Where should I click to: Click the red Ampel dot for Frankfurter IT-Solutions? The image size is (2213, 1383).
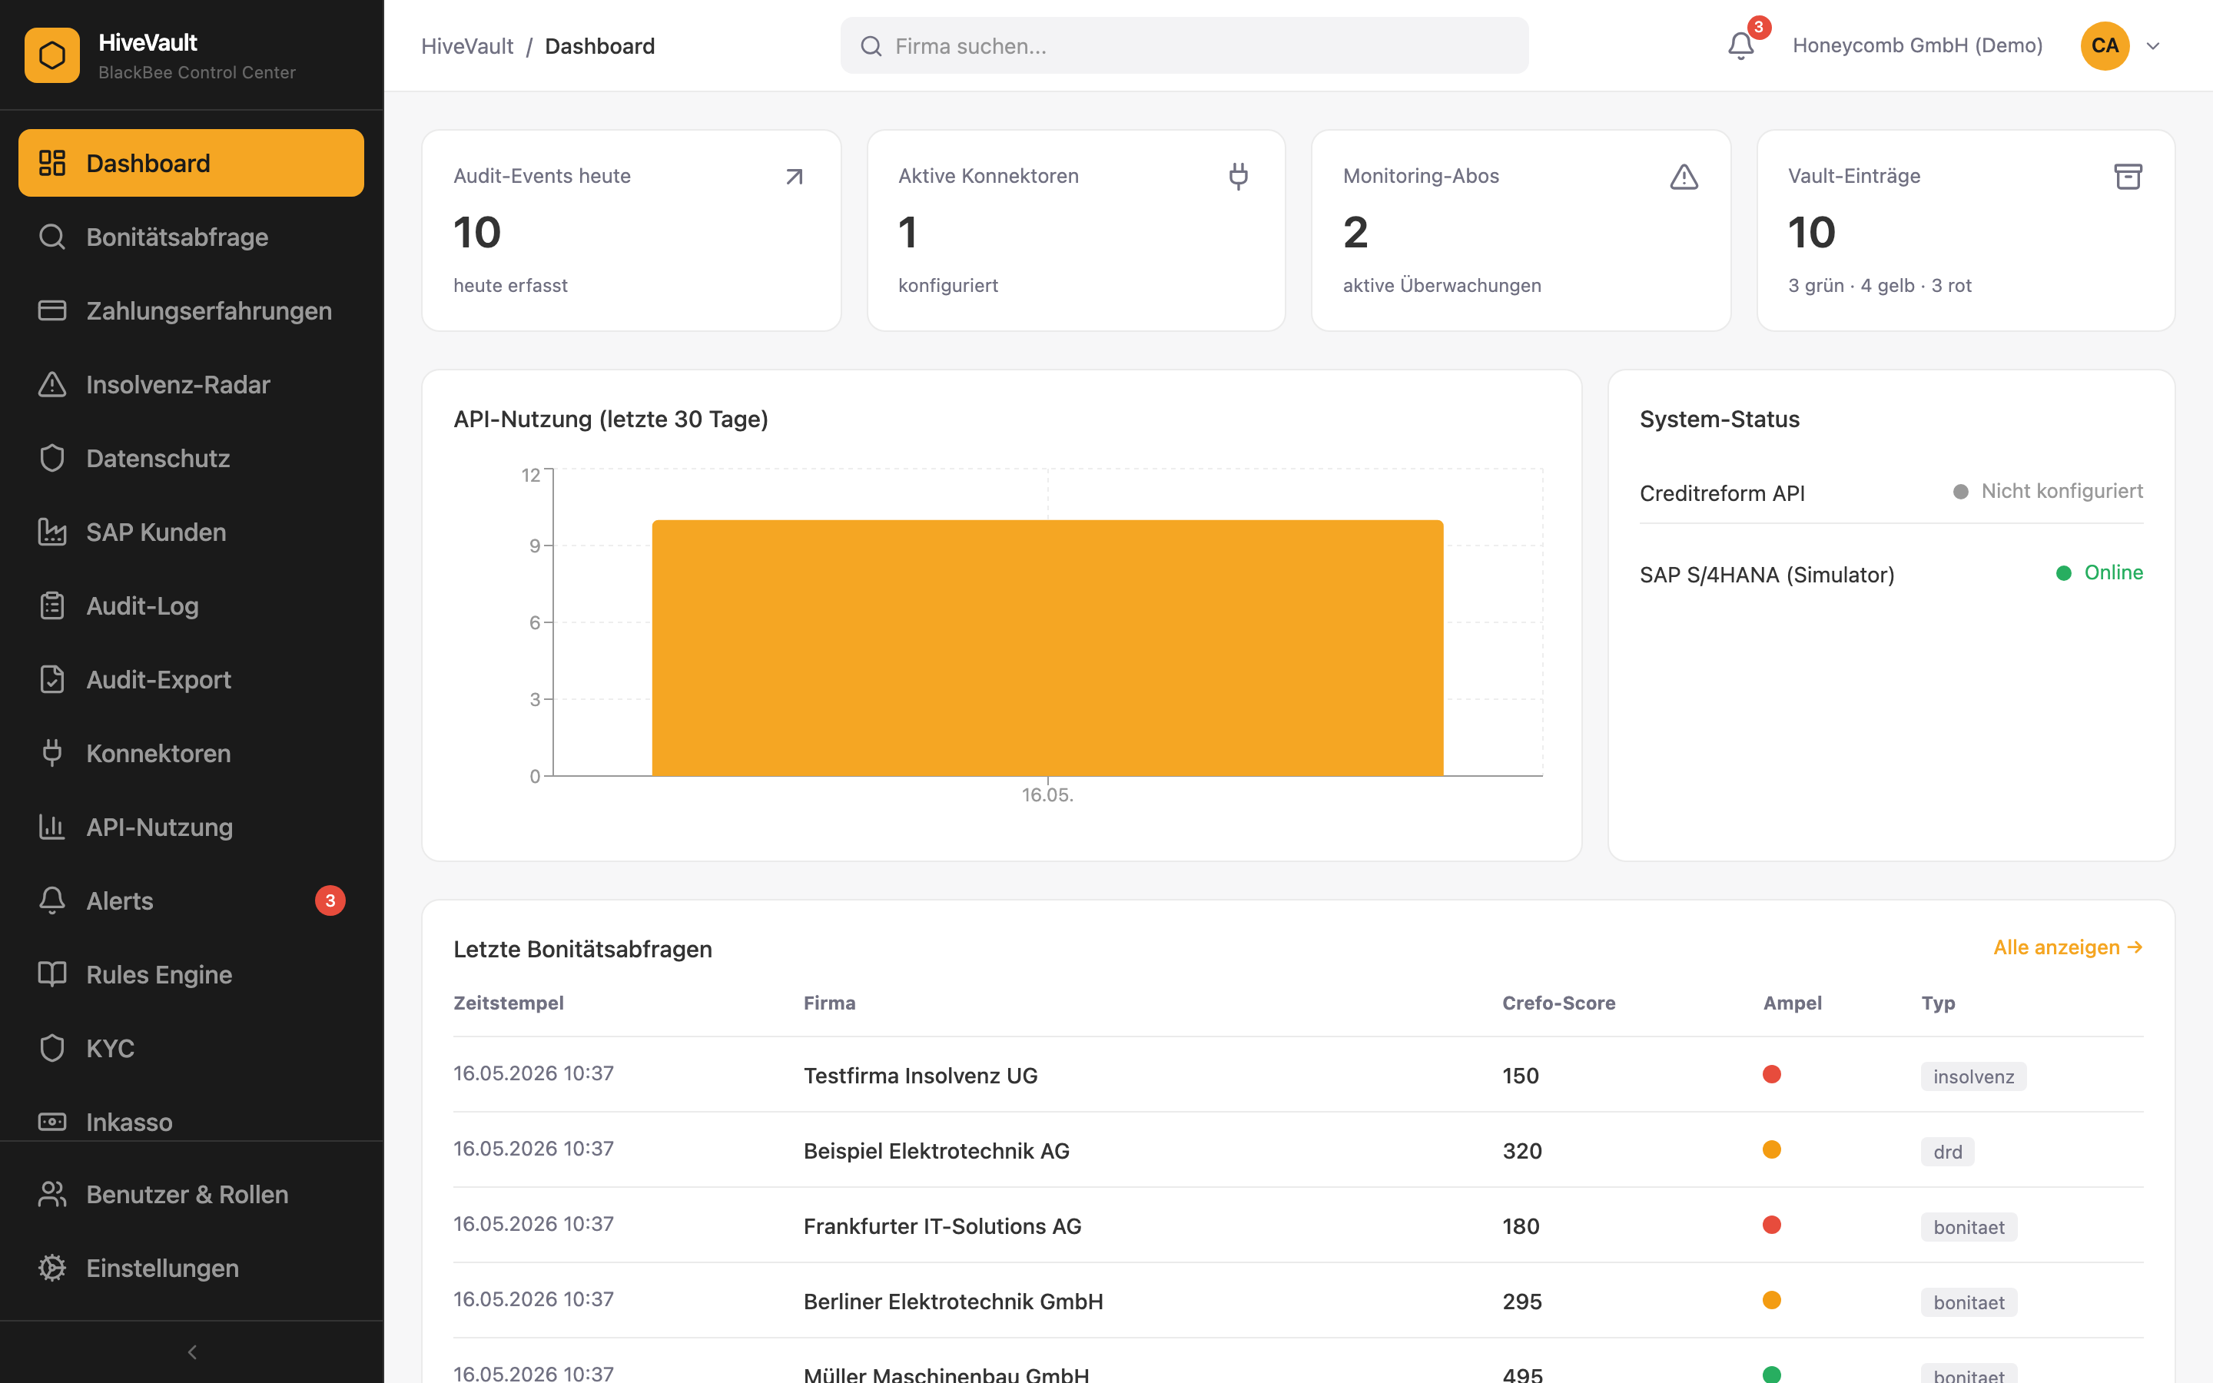coord(1771,1225)
